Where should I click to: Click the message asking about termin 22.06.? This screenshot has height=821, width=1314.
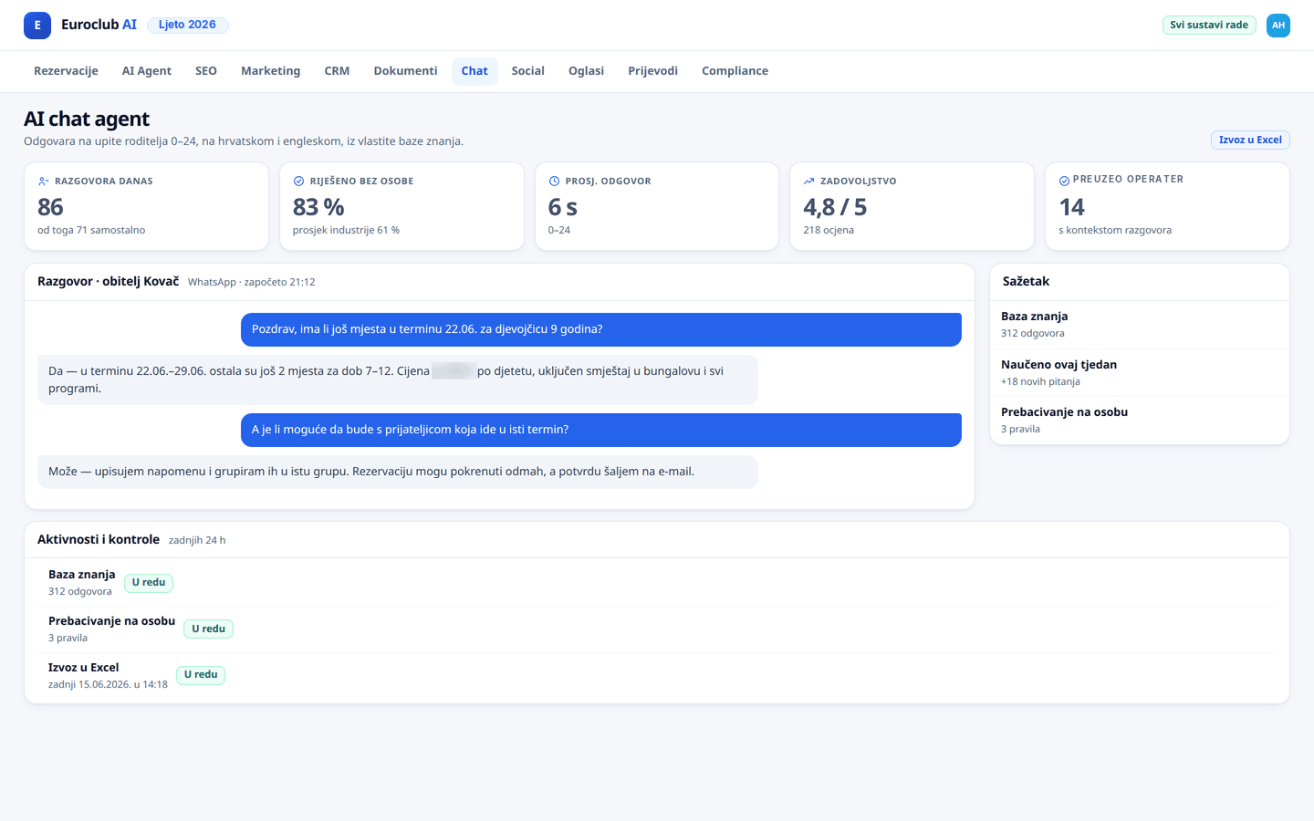(600, 329)
